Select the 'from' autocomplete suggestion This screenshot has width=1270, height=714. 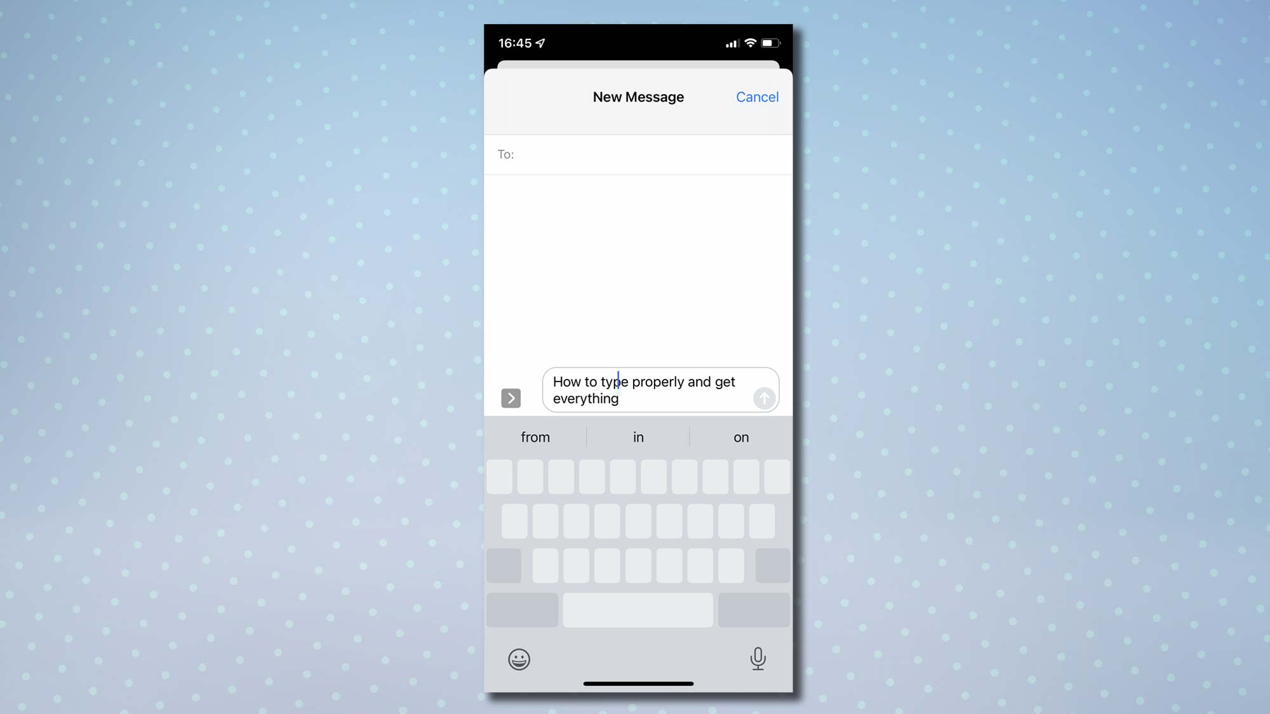(x=535, y=437)
